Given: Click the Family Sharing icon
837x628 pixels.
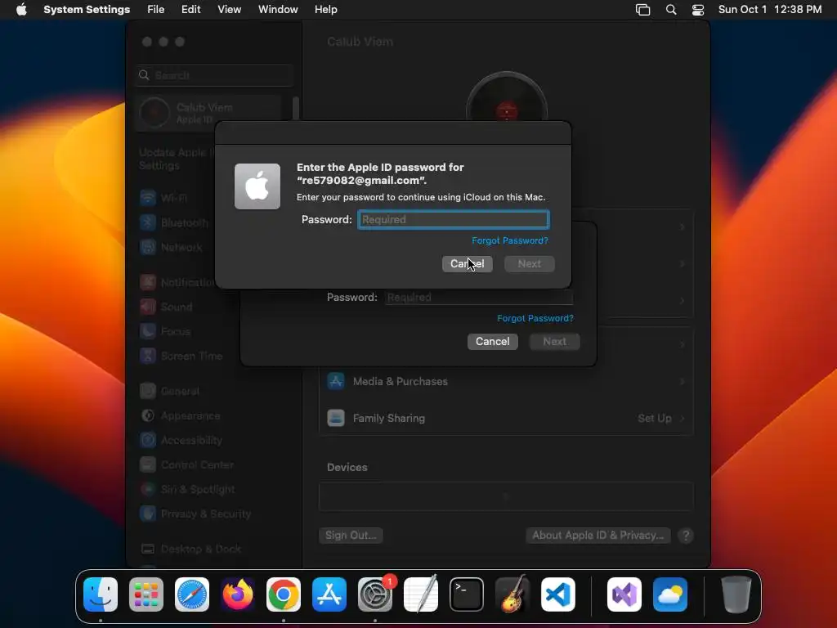Looking at the screenshot, I should coord(336,418).
